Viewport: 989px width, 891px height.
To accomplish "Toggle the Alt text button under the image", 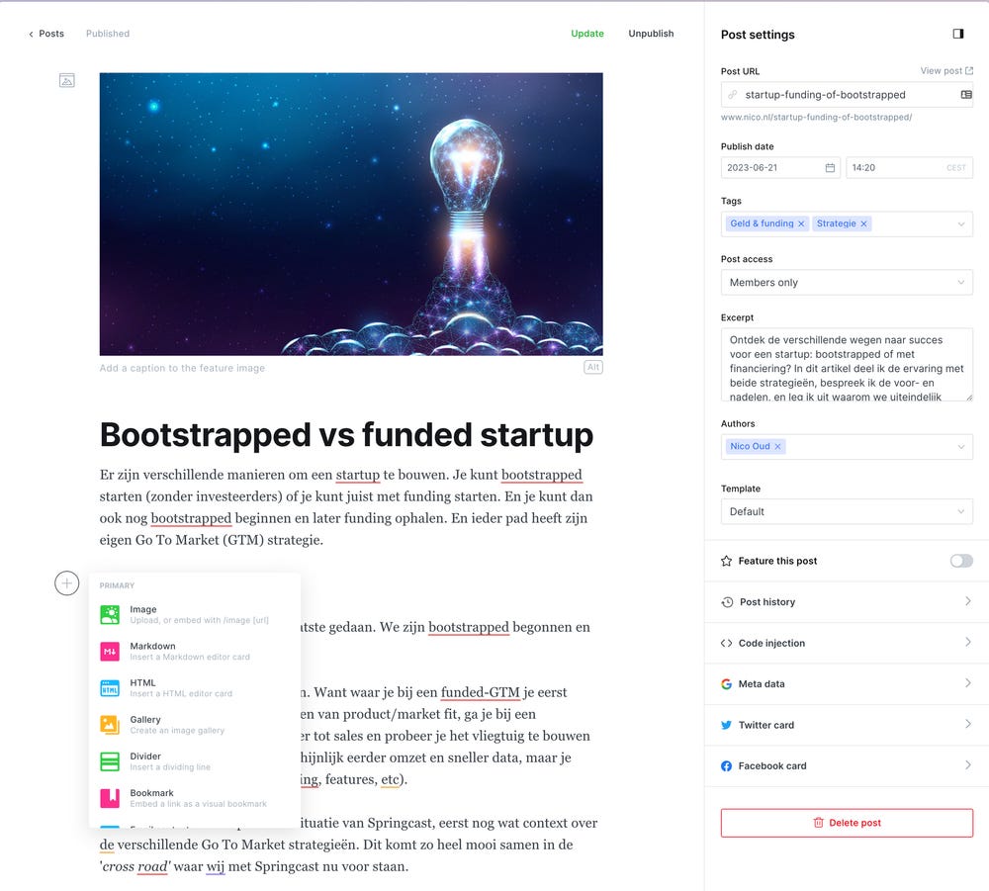I will coord(592,367).
